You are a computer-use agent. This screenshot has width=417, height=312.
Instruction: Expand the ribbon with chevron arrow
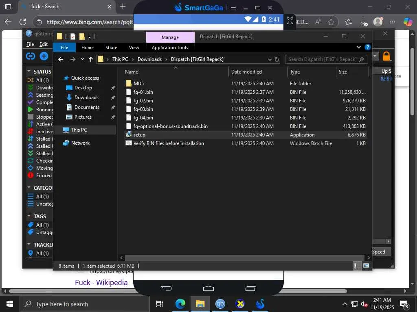tap(358, 47)
